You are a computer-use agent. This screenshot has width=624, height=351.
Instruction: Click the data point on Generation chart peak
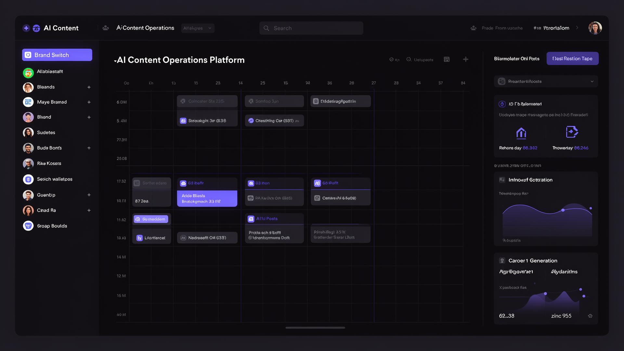(x=545, y=294)
